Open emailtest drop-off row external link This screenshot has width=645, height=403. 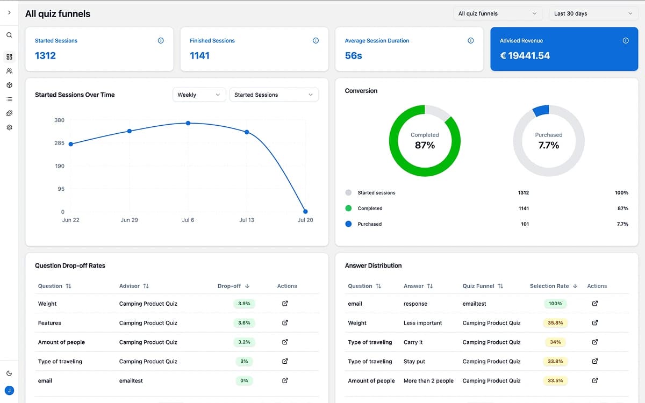(284, 380)
